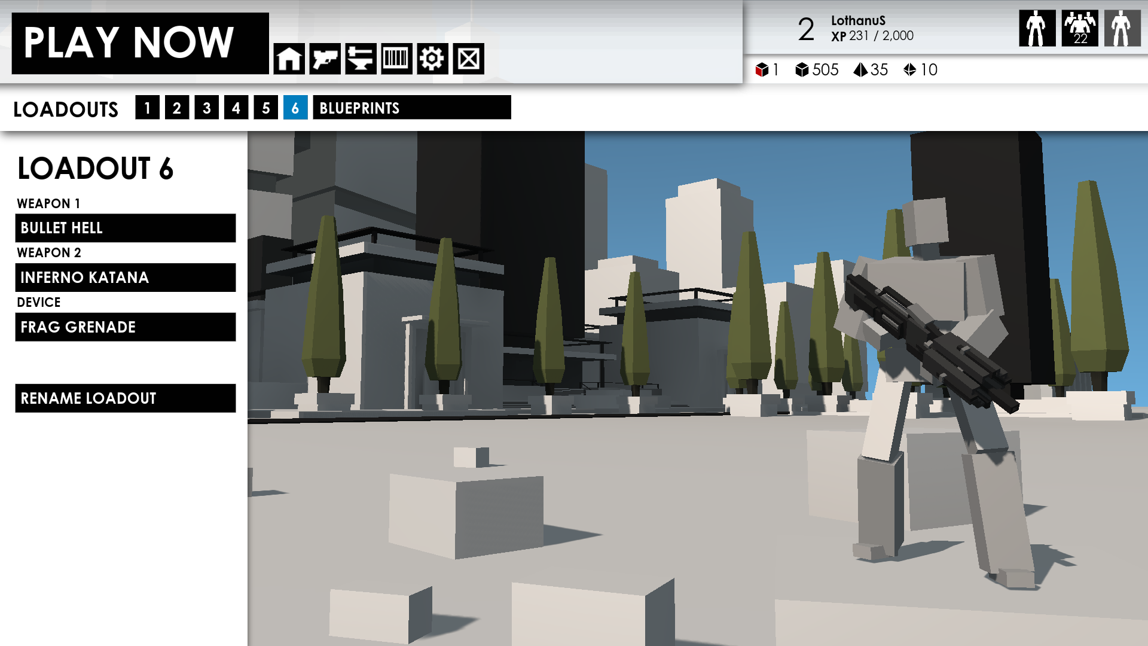Open the pistol weapons icon
Image resolution: width=1148 pixels, height=646 pixels.
(325, 59)
